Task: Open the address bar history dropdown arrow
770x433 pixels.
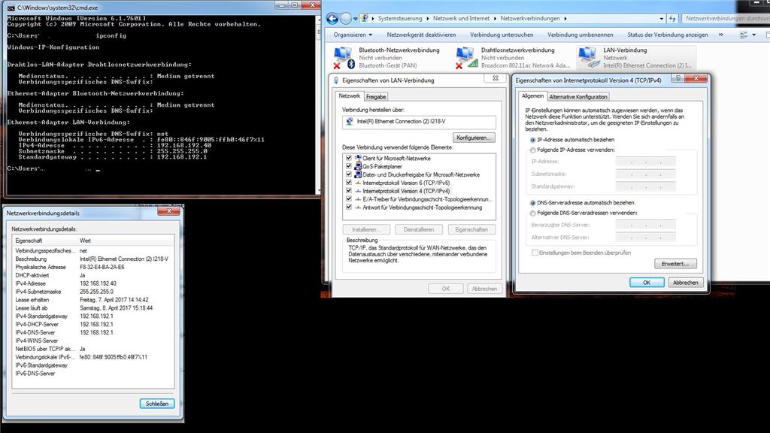Action: point(662,19)
